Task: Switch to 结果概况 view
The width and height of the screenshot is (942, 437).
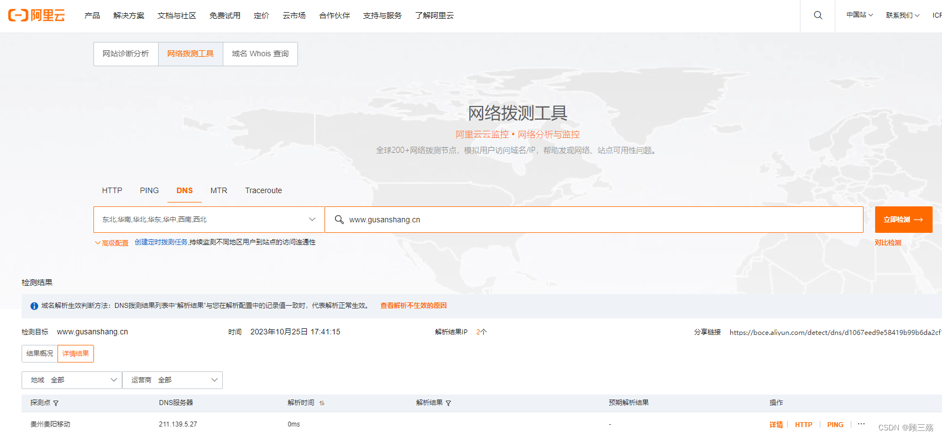Action: coord(40,354)
